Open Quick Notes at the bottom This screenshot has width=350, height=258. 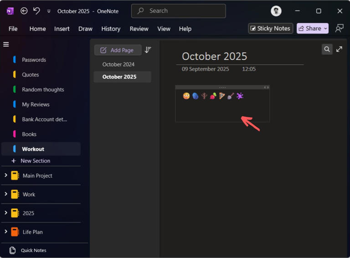coord(33,250)
